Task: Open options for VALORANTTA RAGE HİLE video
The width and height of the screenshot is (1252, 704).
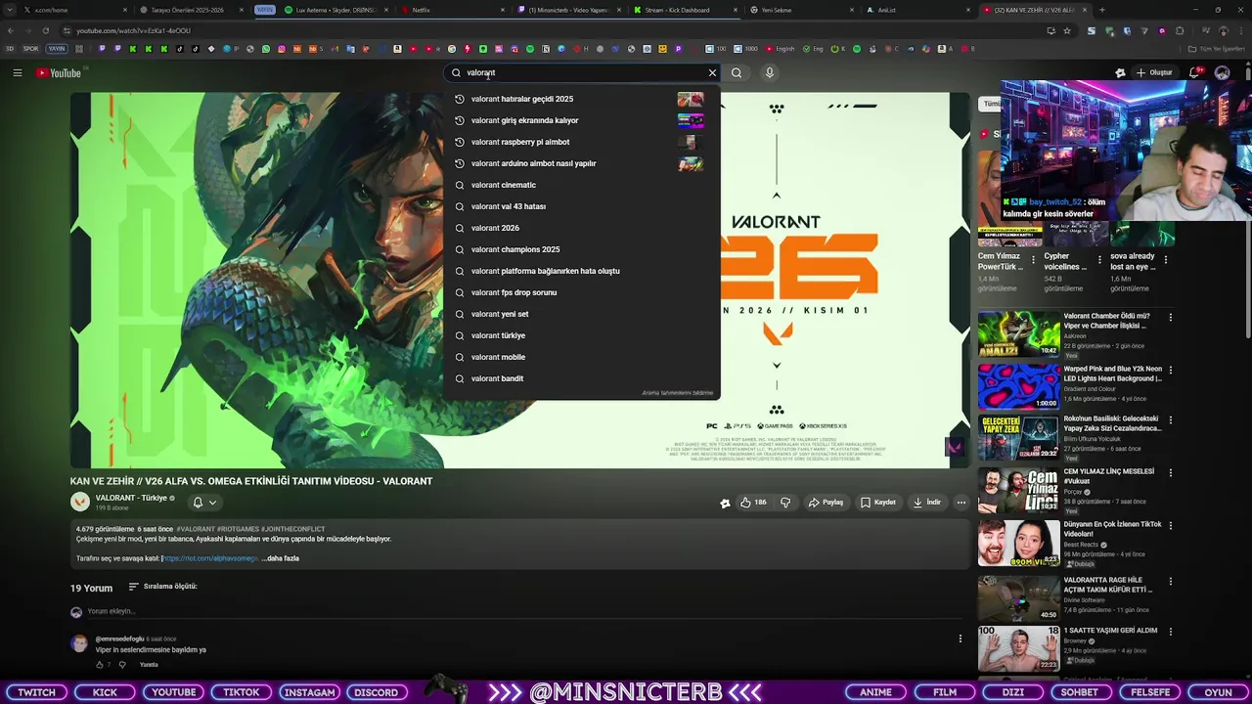Action: click(1170, 582)
